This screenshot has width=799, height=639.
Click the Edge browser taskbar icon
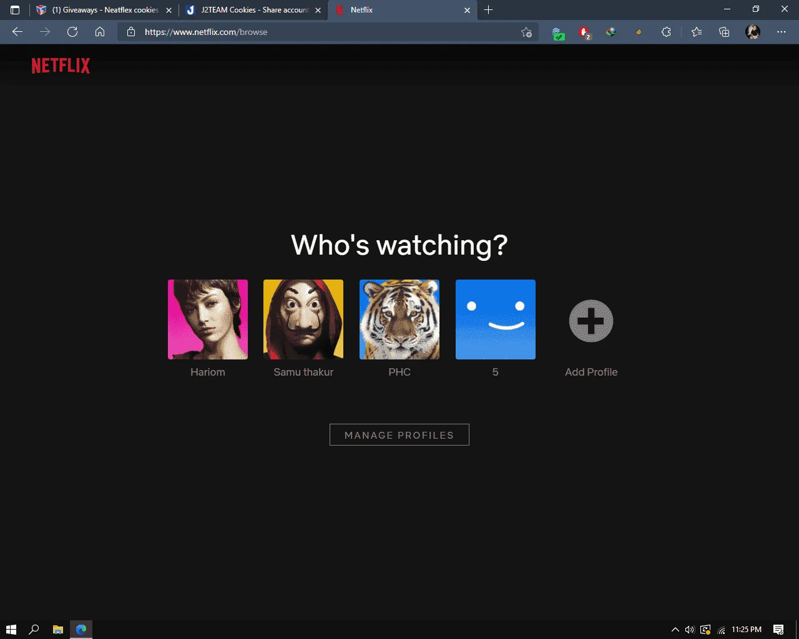tap(81, 630)
